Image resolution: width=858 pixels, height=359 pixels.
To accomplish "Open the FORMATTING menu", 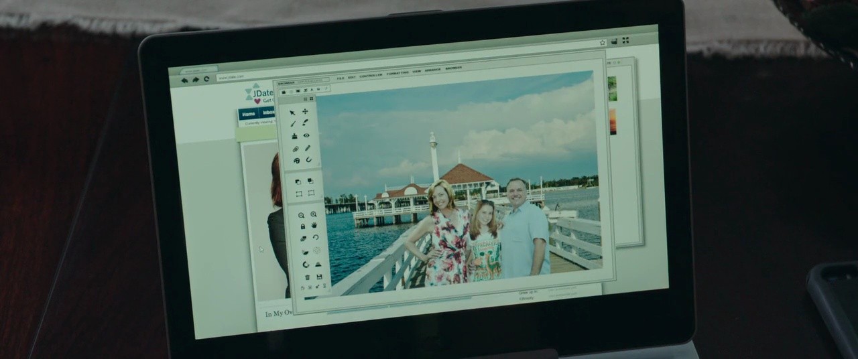I will [397, 73].
